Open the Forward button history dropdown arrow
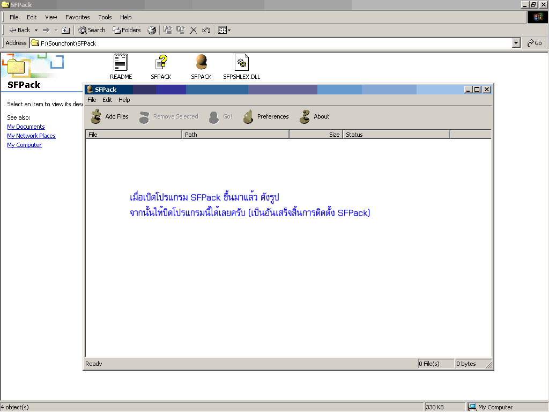Image resolution: width=549 pixels, height=412 pixels. (x=56, y=30)
